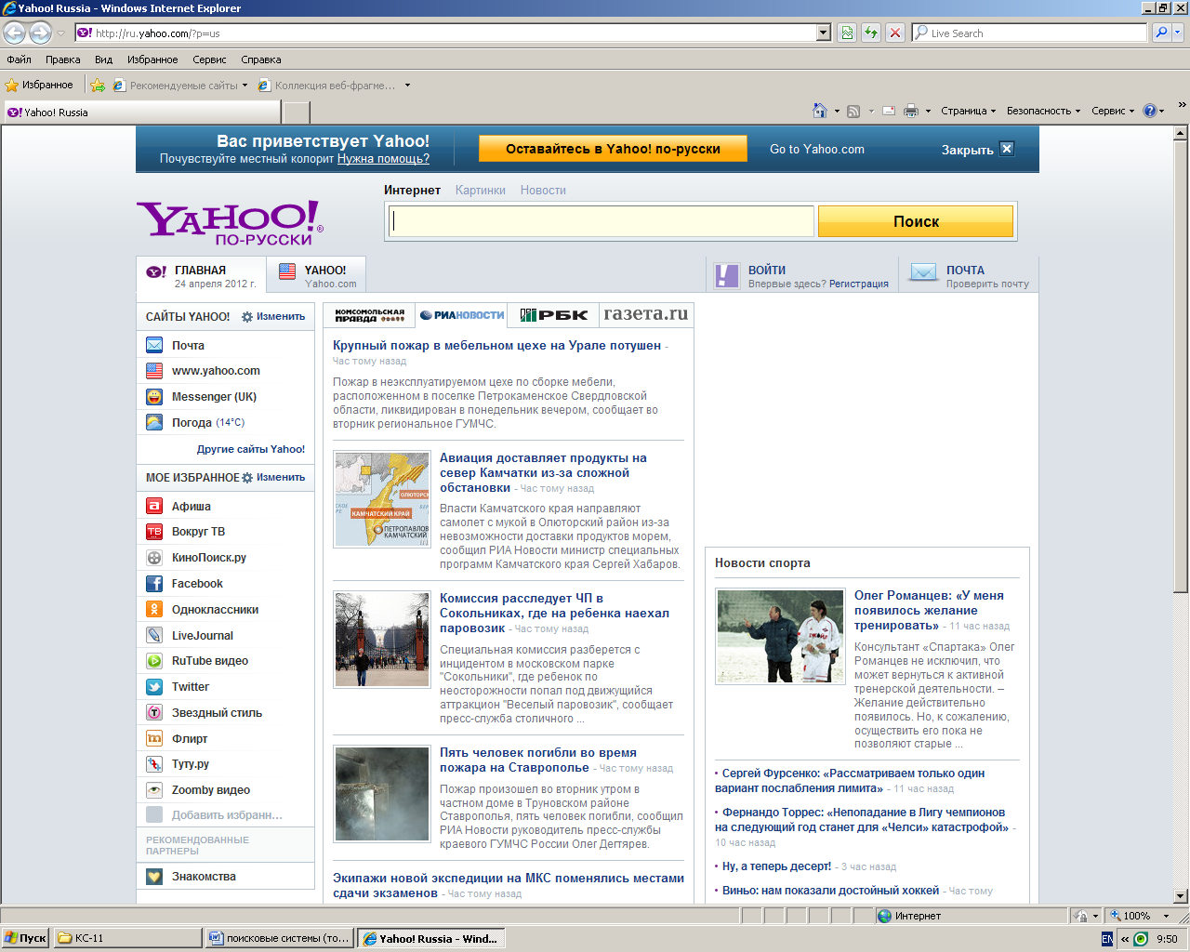Open the Пуск start button
Image resolution: width=1190 pixels, height=952 pixels.
(25, 938)
